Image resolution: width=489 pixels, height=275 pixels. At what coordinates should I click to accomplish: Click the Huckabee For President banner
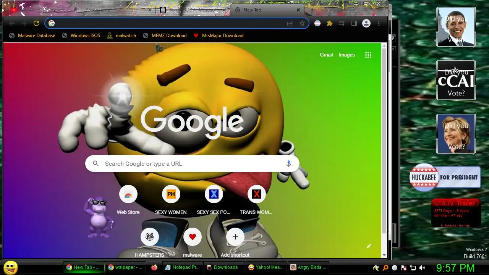click(x=445, y=177)
